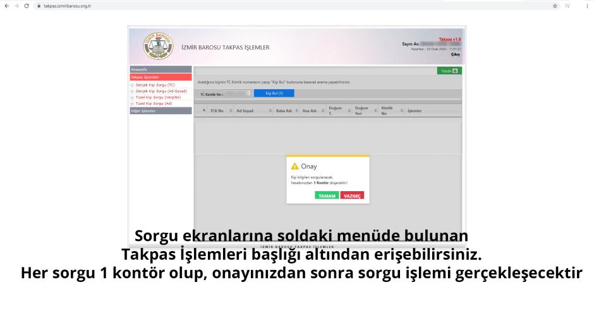The height and width of the screenshot is (311, 594).
Task: Expand plus icon beside Gerçek Kişi Sorgu (TC)
Action: pyautogui.click(x=132, y=85)
